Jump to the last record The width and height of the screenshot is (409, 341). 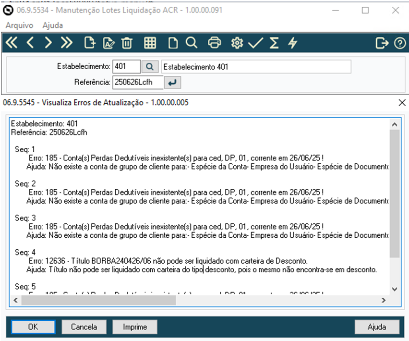pyautogui.click(x=67, y=43)
